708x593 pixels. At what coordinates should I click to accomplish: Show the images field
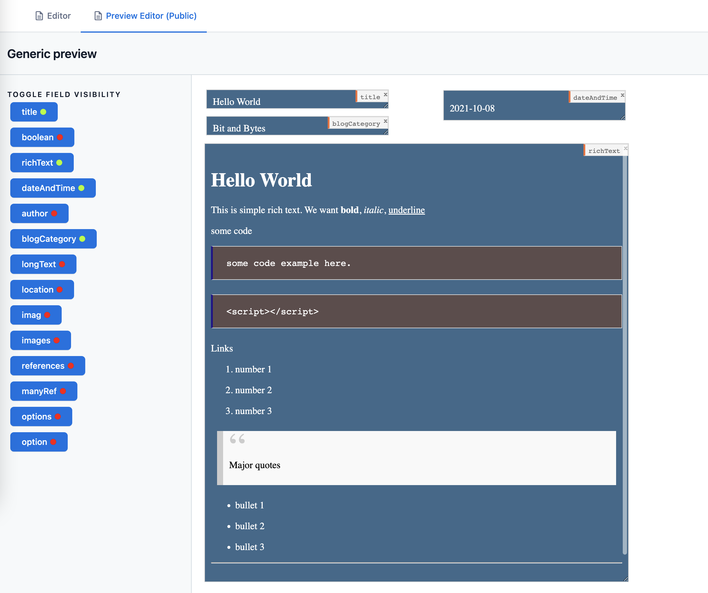click(x=41, y=341)
